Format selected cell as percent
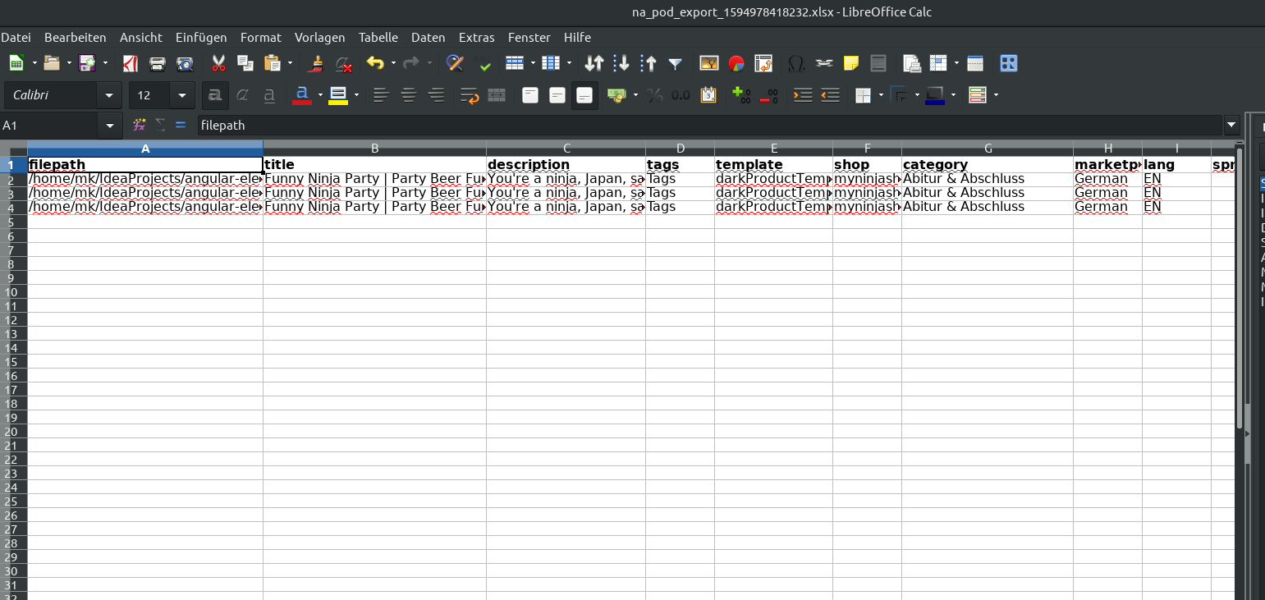 [655, 95]
